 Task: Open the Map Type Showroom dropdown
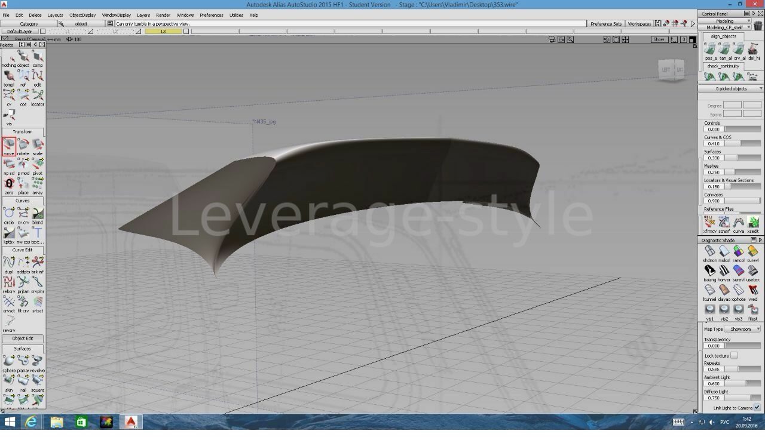click(743, 329)
